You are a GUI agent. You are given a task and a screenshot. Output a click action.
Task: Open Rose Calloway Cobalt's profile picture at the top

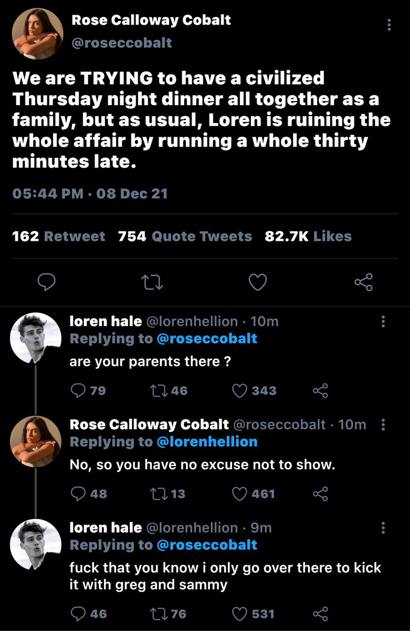(x=36, y=33)
